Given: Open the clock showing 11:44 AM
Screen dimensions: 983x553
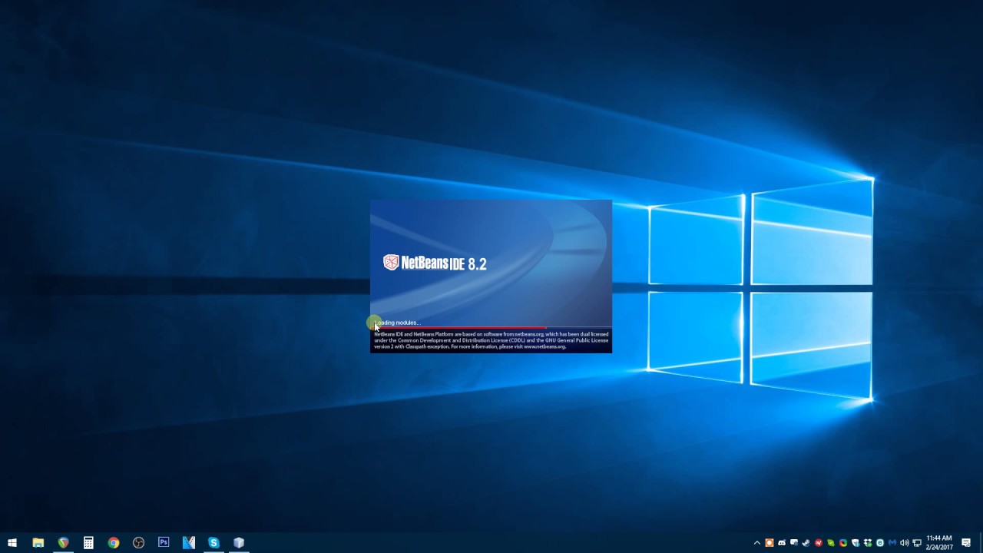Looking at the screenshot, I should click(x=939, y=543).
